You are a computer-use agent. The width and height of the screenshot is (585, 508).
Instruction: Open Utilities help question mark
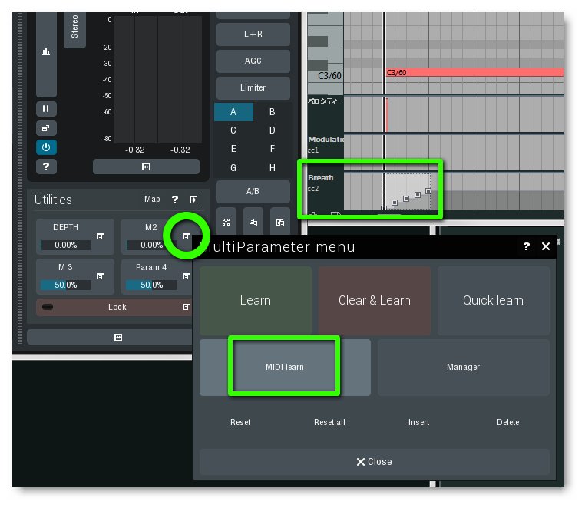pos(174,200)
